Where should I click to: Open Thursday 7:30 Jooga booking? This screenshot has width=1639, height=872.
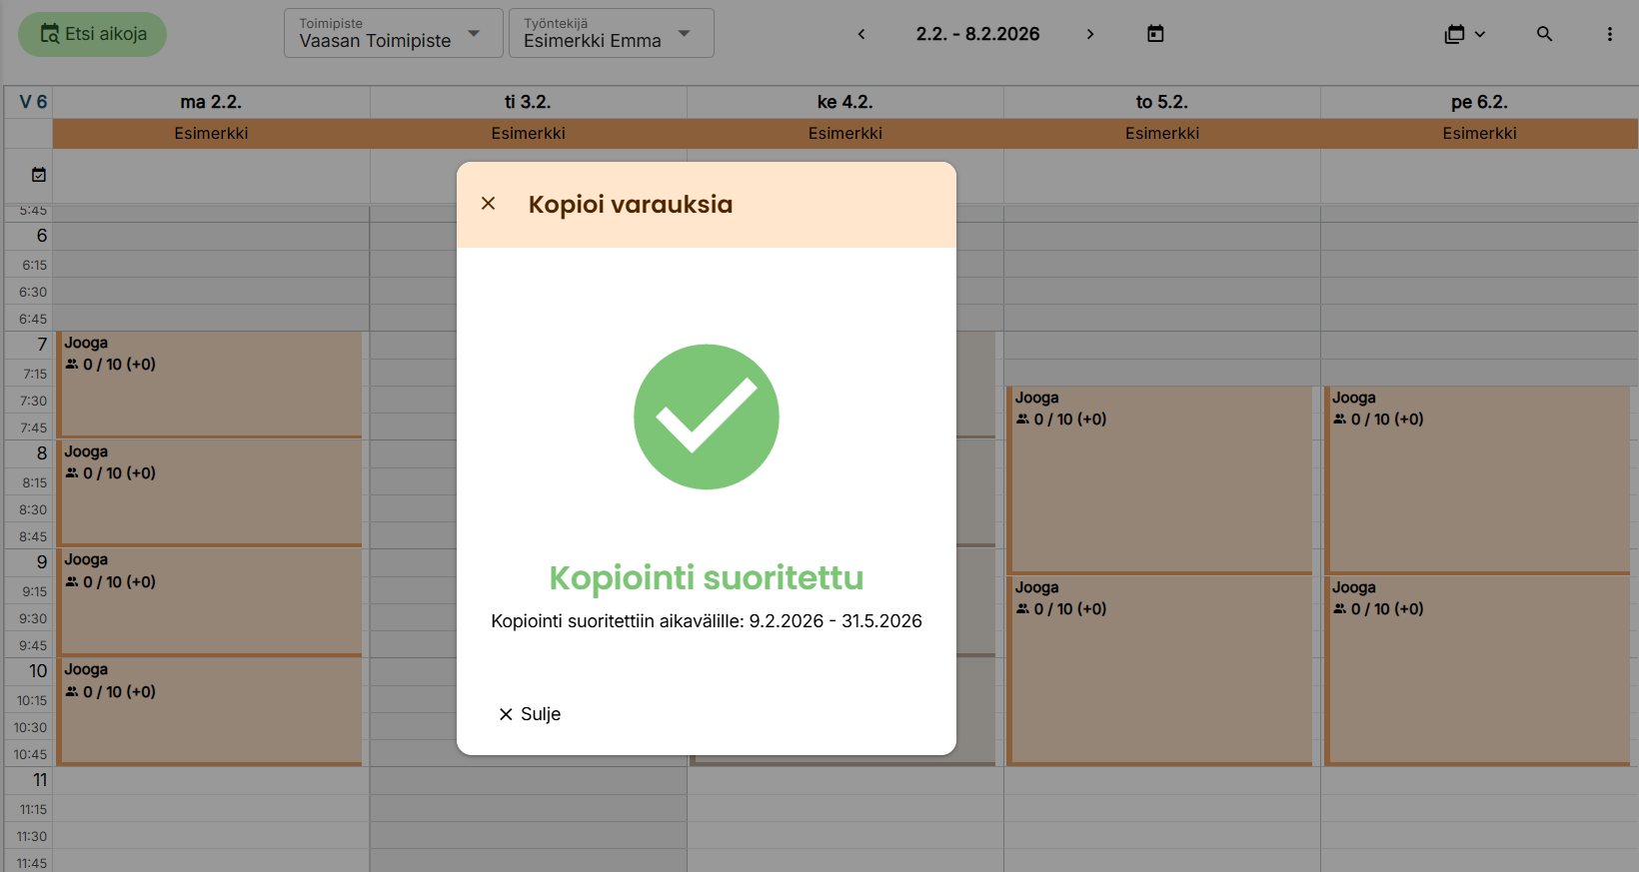click(x=1159, y=479)
